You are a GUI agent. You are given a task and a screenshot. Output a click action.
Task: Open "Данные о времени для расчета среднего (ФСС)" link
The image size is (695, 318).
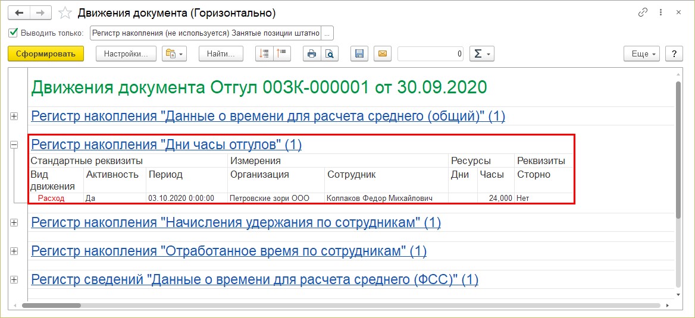point(255,279)
